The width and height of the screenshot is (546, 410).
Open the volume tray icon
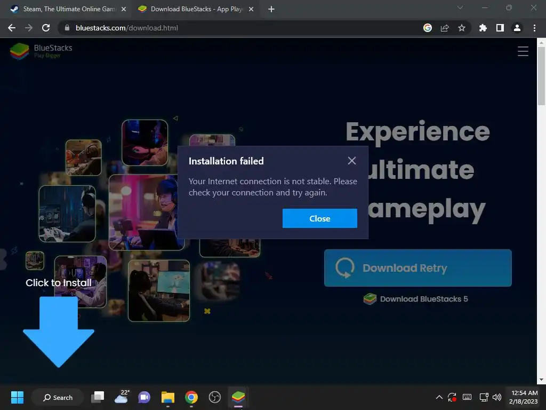[497, 397]
